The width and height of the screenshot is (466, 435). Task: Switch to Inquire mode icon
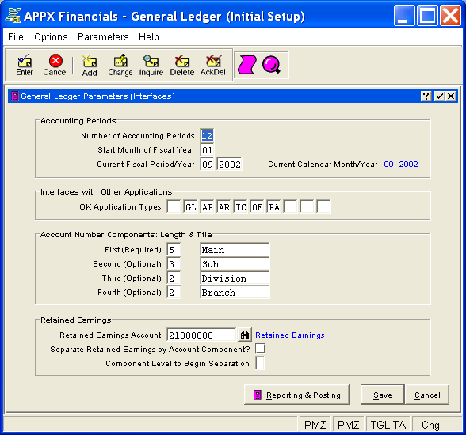(x=151, y=65)
